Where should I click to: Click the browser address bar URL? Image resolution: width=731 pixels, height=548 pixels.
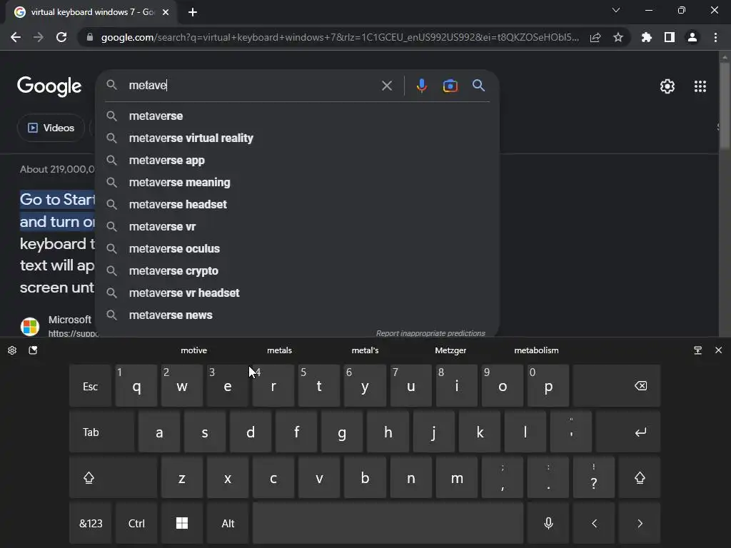(340, 37)
